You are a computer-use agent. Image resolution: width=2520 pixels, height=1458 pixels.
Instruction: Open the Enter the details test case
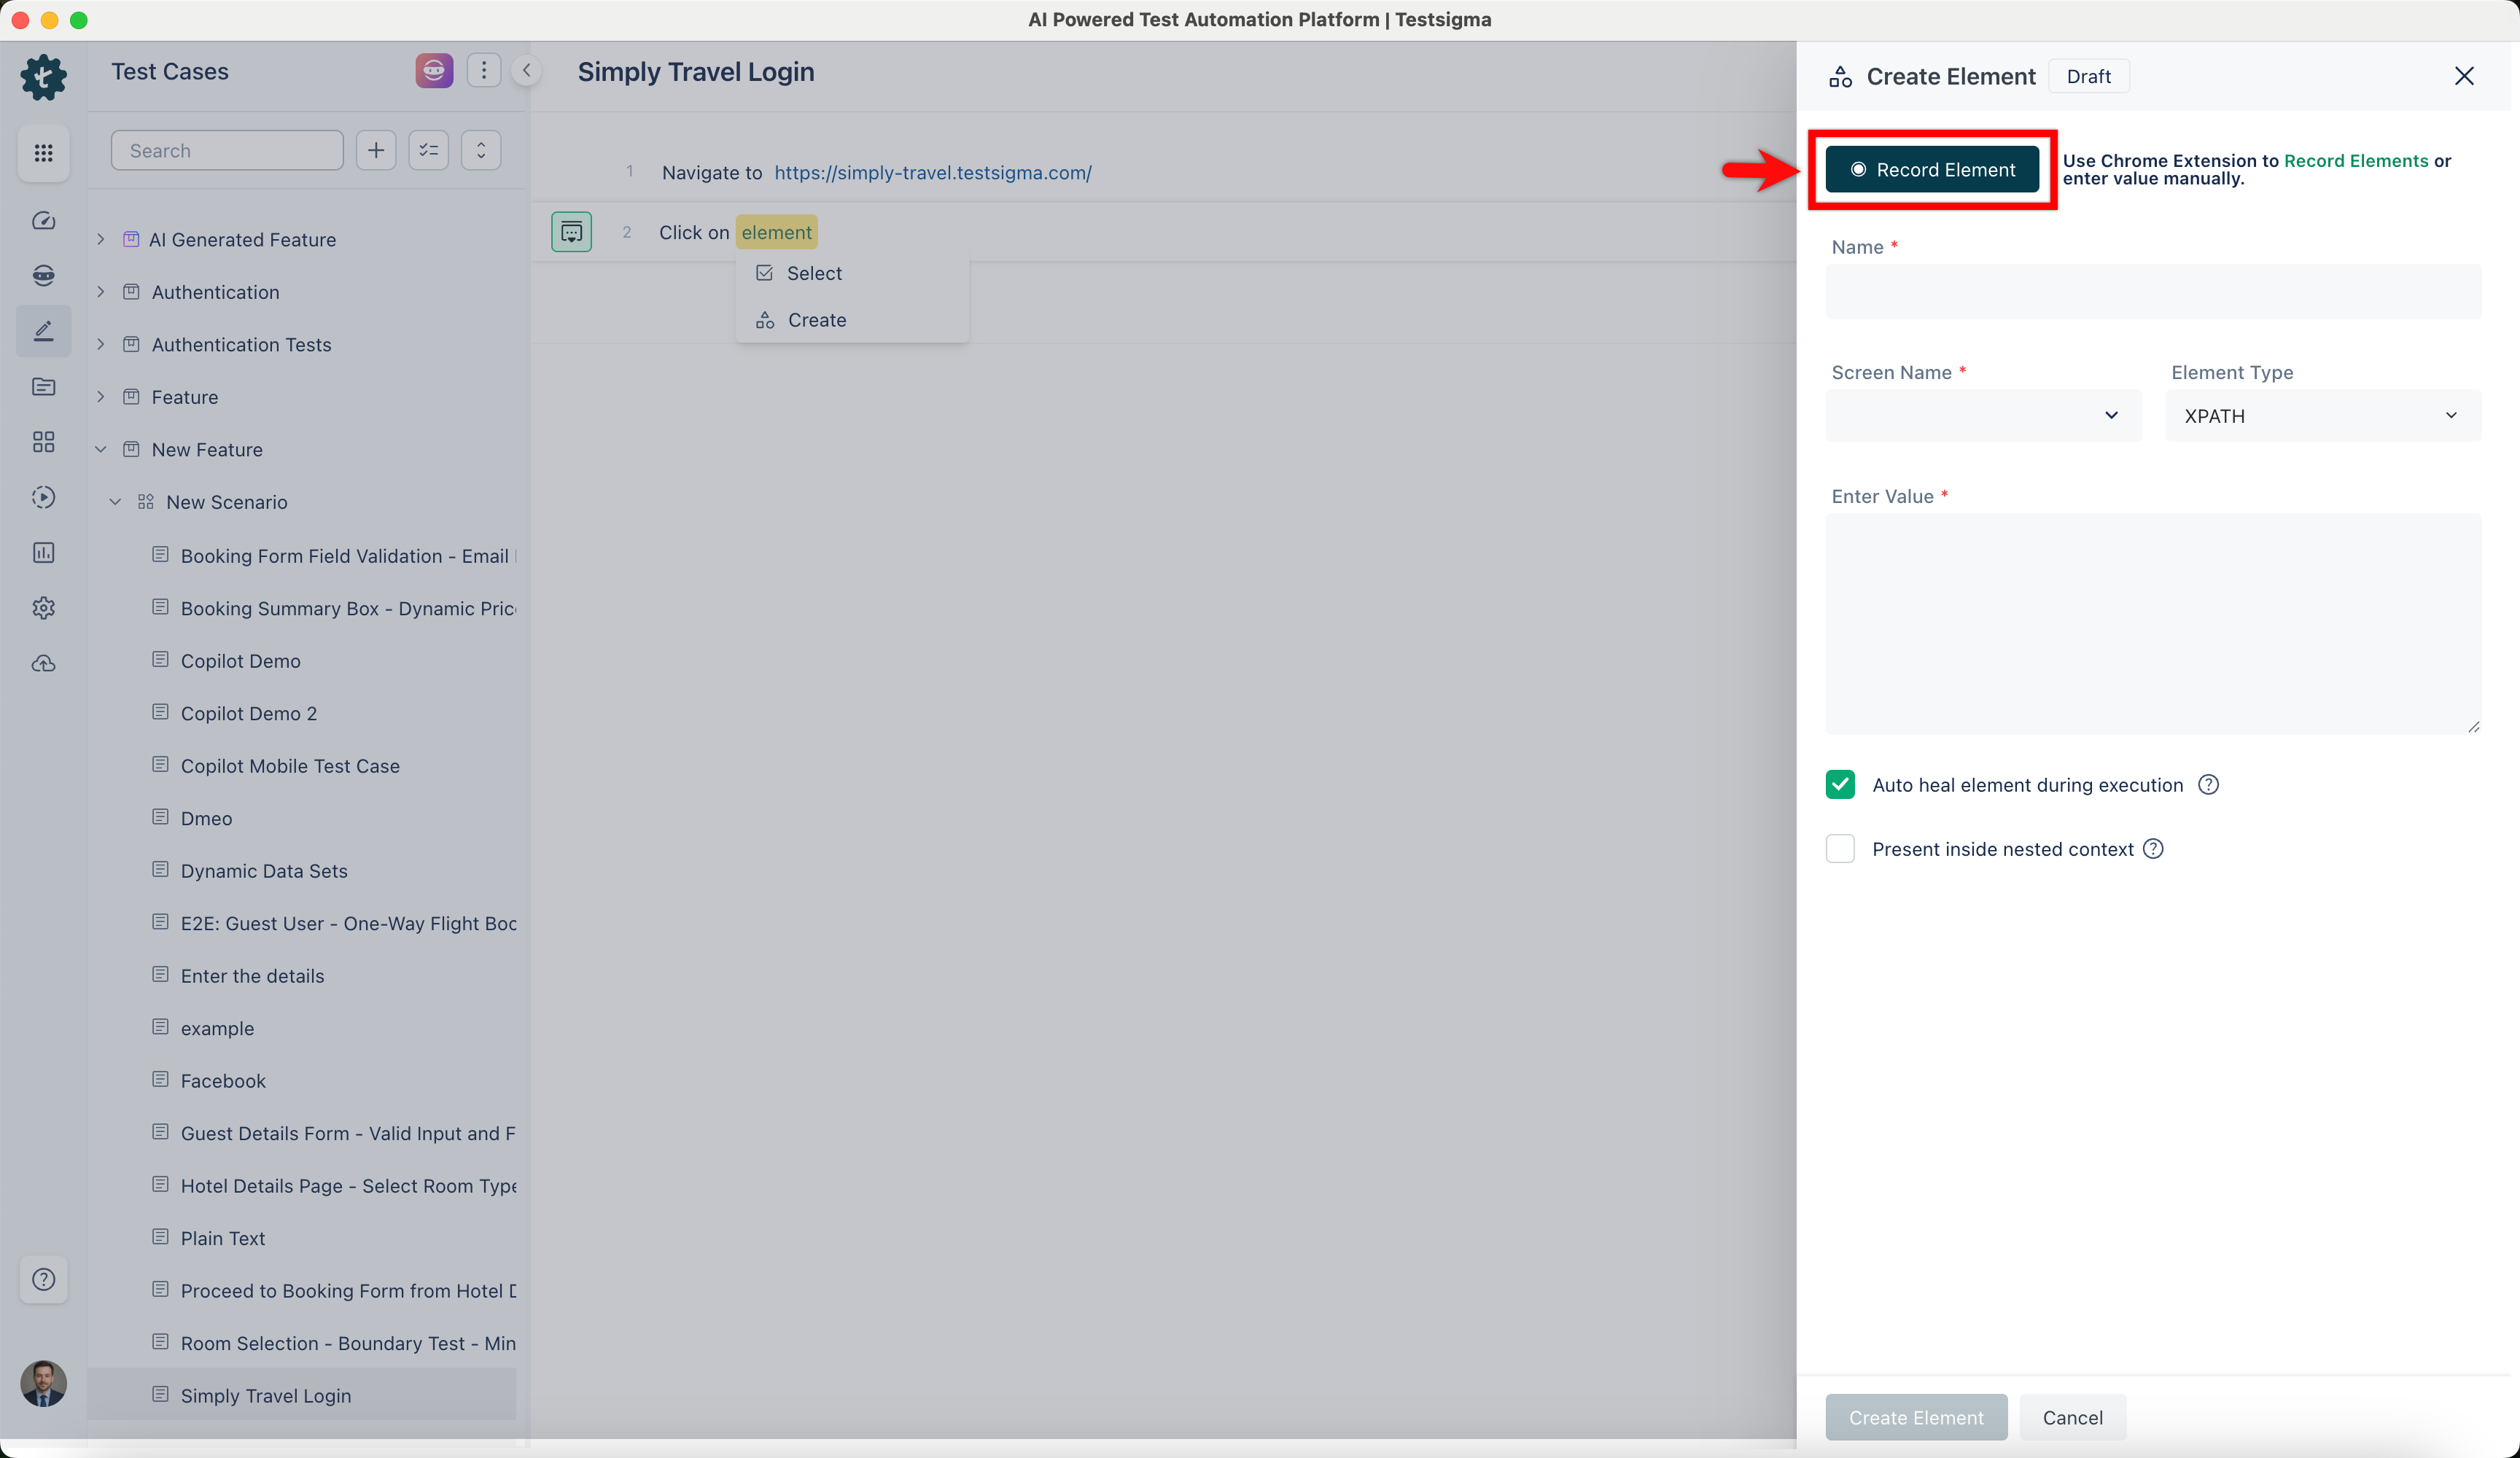tap(252, 975)
